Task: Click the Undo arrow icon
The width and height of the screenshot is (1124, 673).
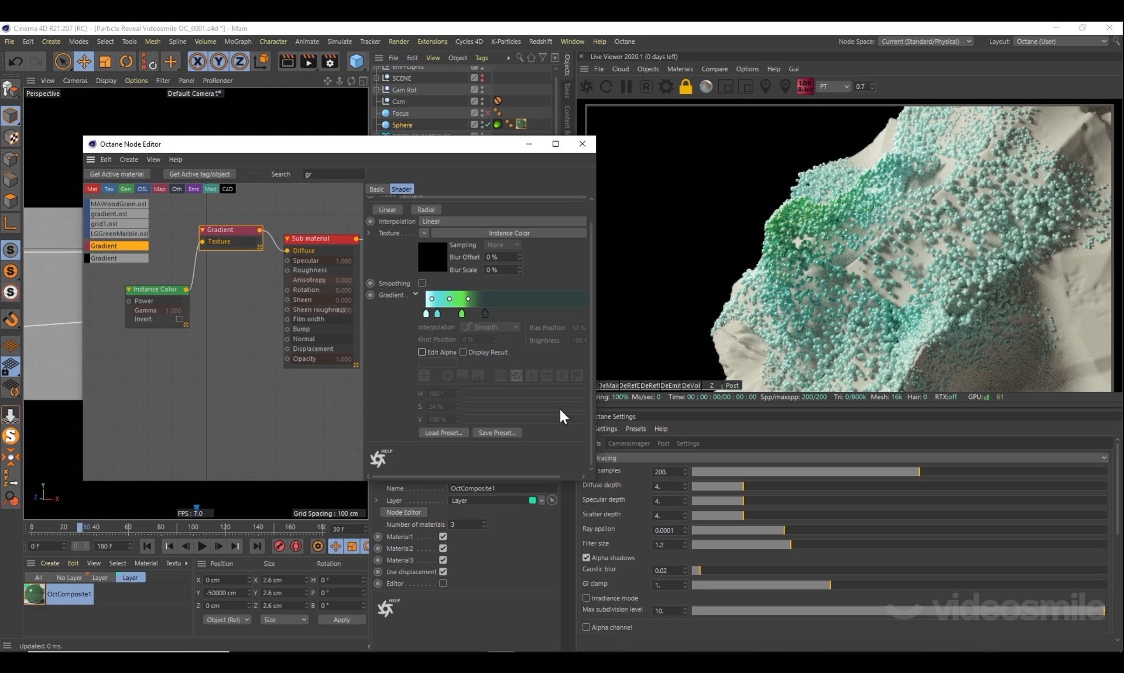Action: pos(16,61)
